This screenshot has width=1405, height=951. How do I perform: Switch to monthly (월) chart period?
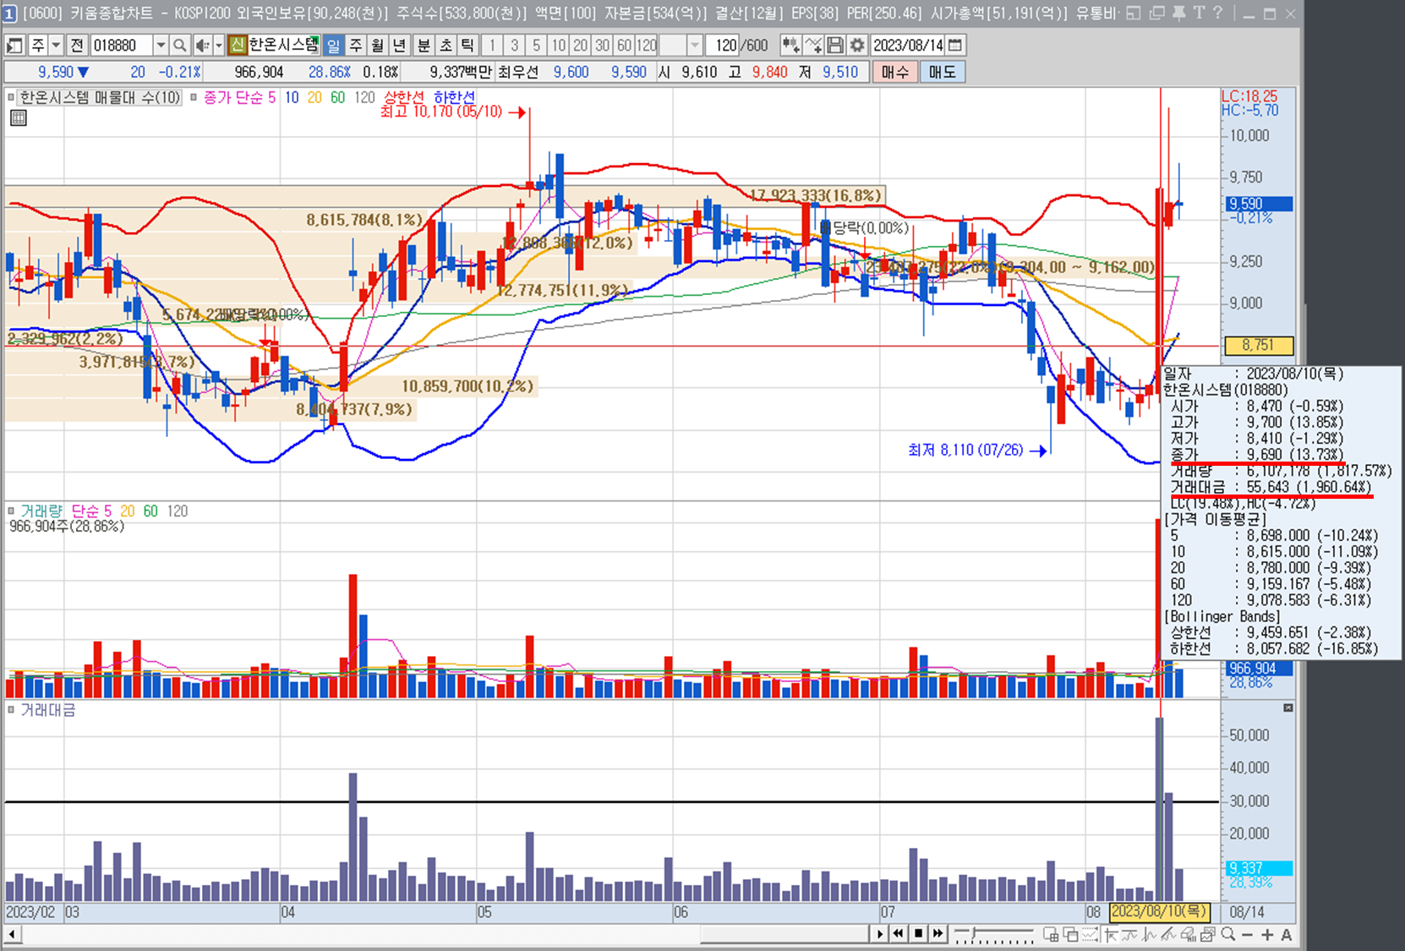378,45
